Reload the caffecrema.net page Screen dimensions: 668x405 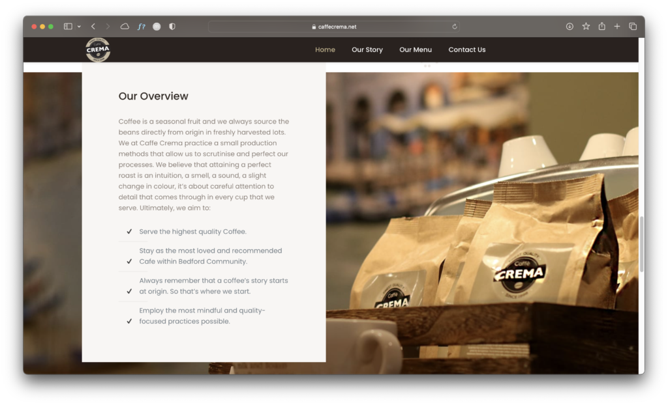coord(455,26)
